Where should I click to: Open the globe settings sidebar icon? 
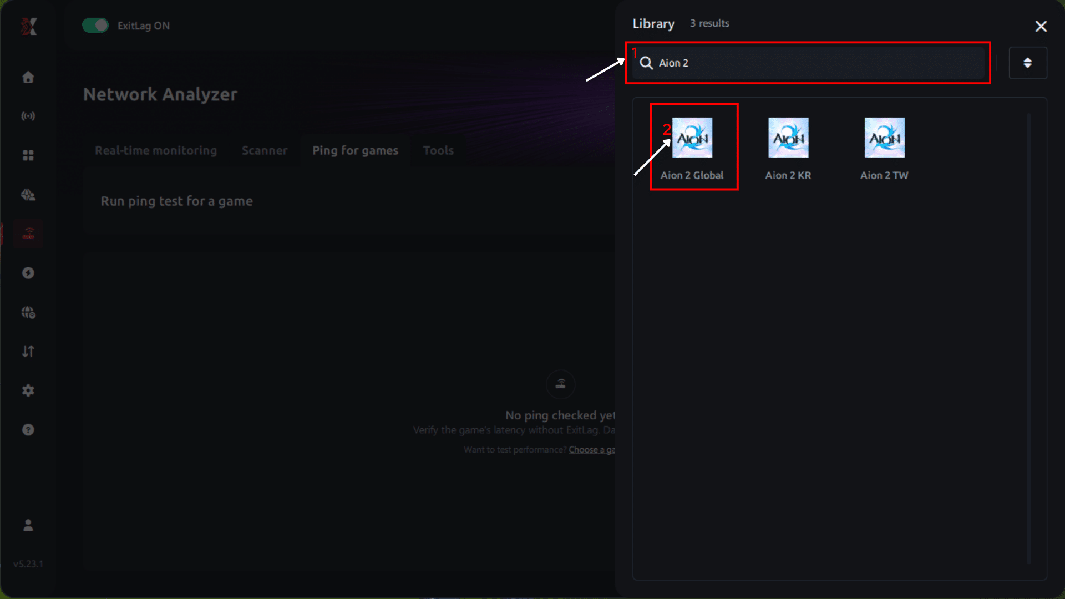point(28,312)
